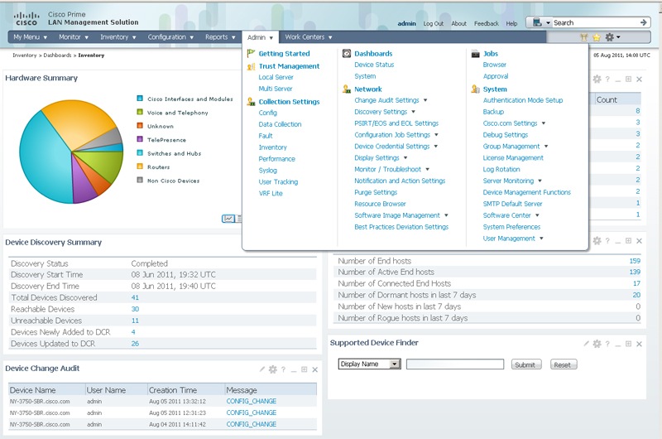Click the yellow star favorites icon
The width and height of the screenshot is (662, 439).
(596, 37)
